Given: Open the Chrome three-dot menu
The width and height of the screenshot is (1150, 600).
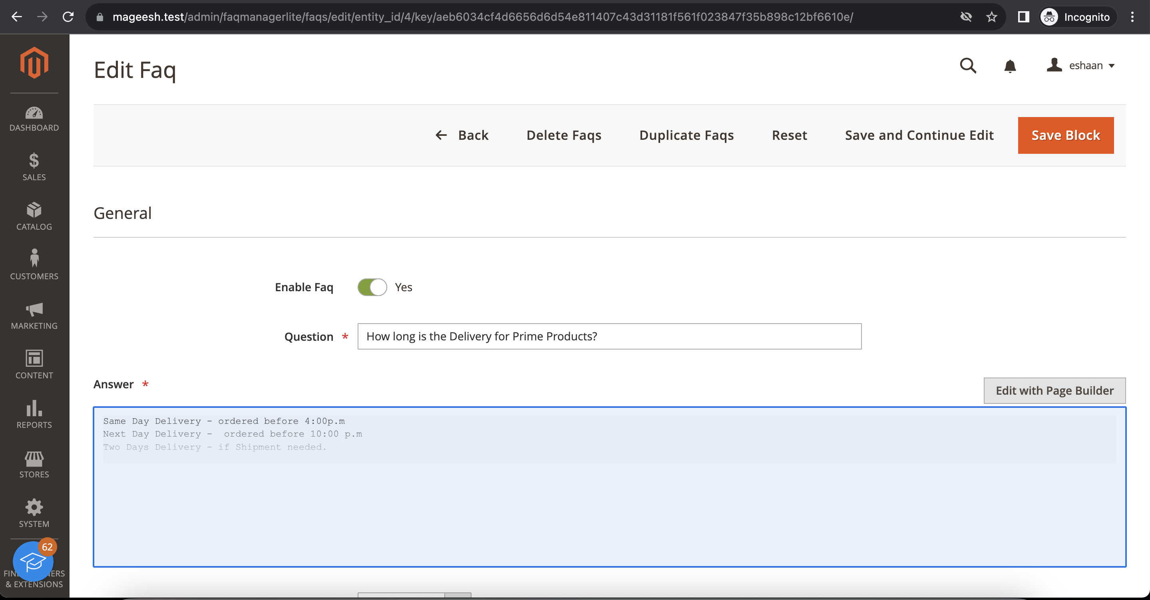Looking at the screenshot, I should [1132, 17].
